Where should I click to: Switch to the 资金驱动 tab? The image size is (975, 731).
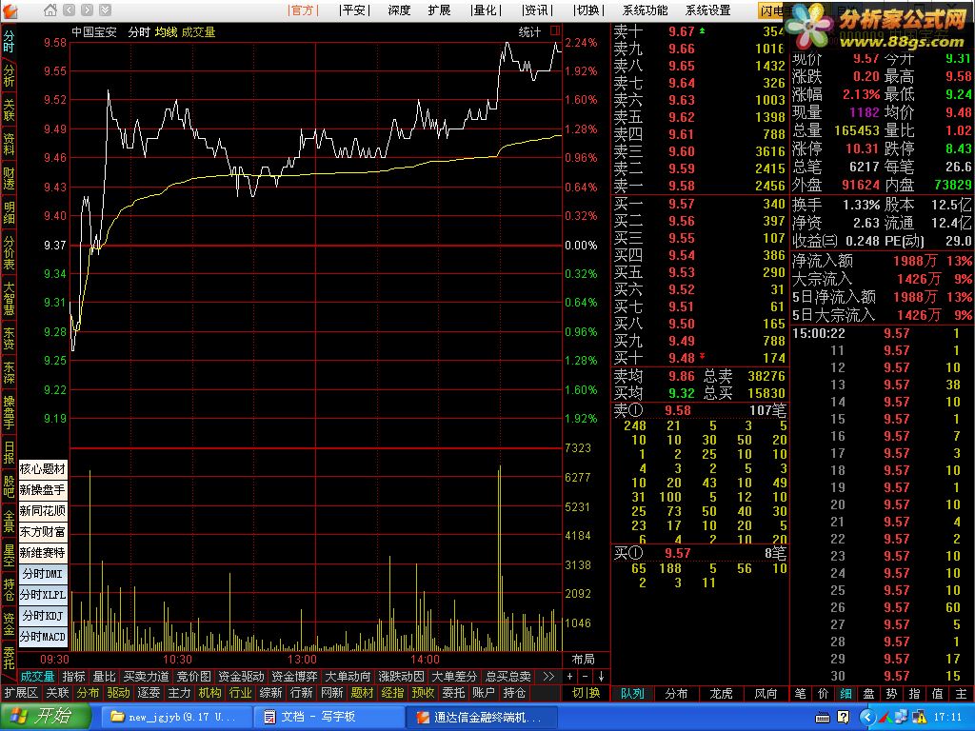click(241, 677)
